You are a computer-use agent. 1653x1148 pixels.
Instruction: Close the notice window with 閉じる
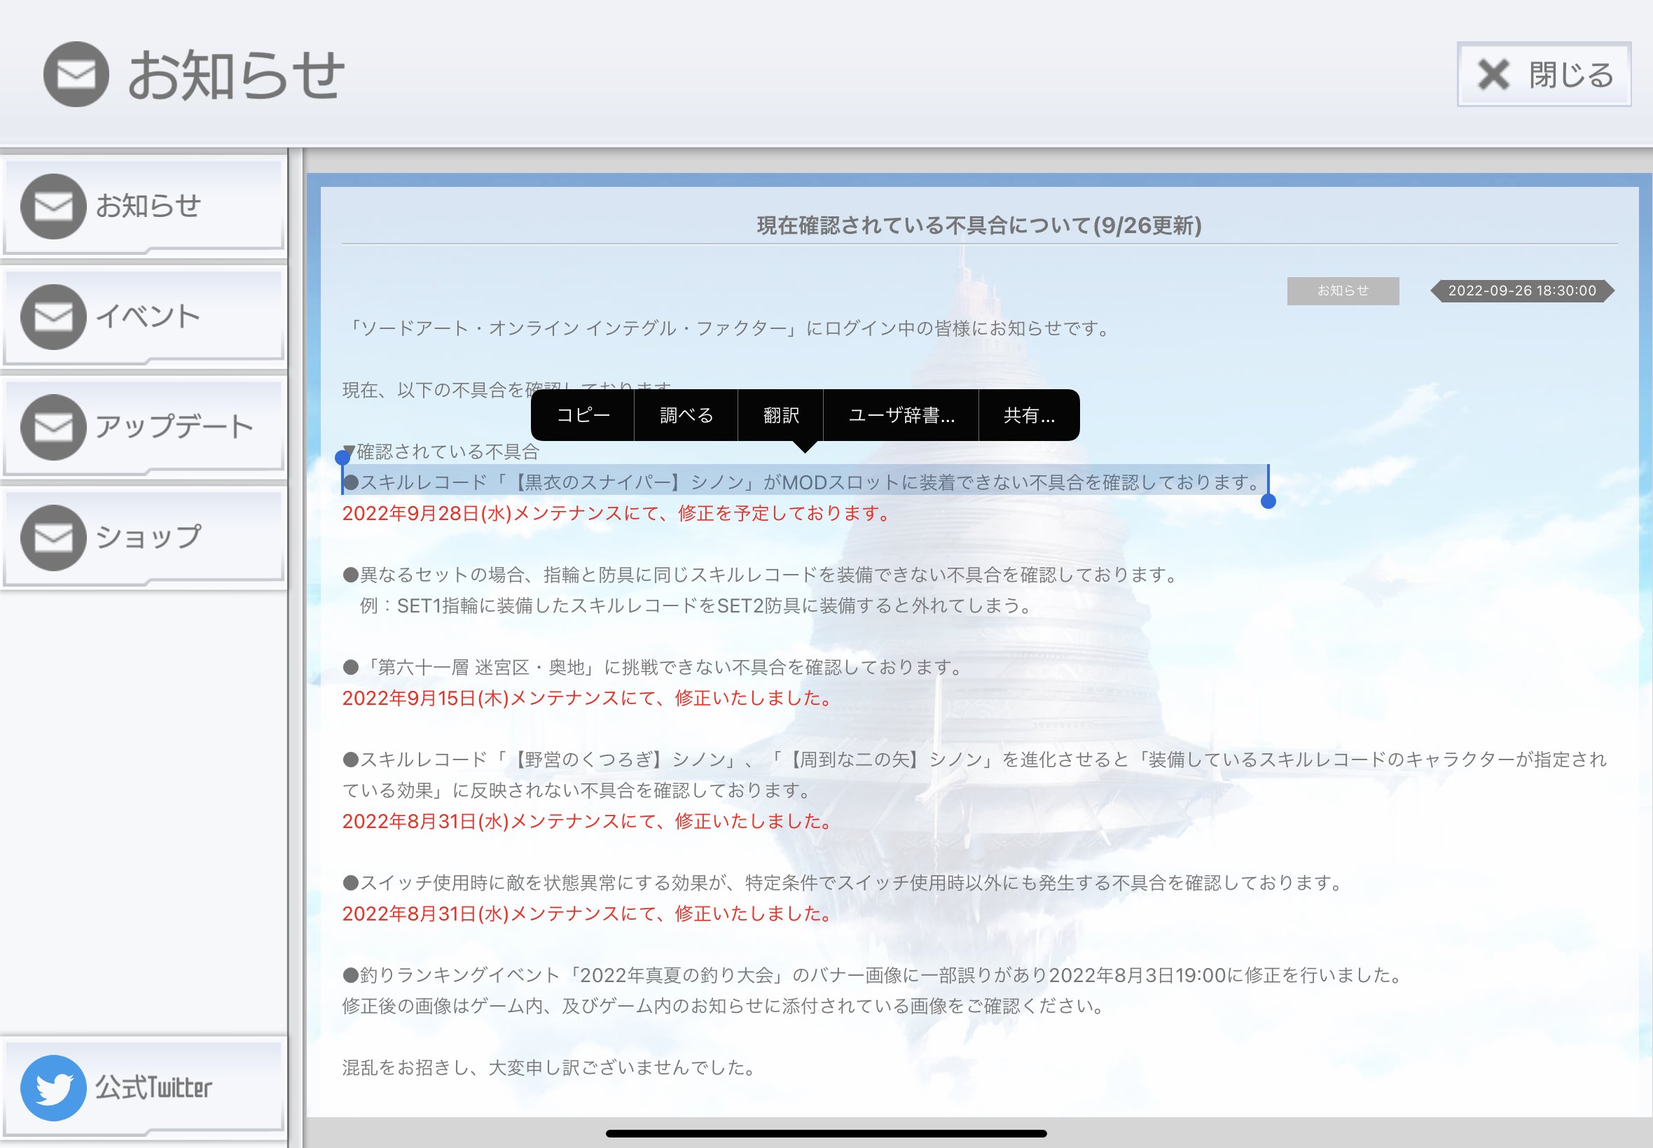click(x=1544, y=74)
